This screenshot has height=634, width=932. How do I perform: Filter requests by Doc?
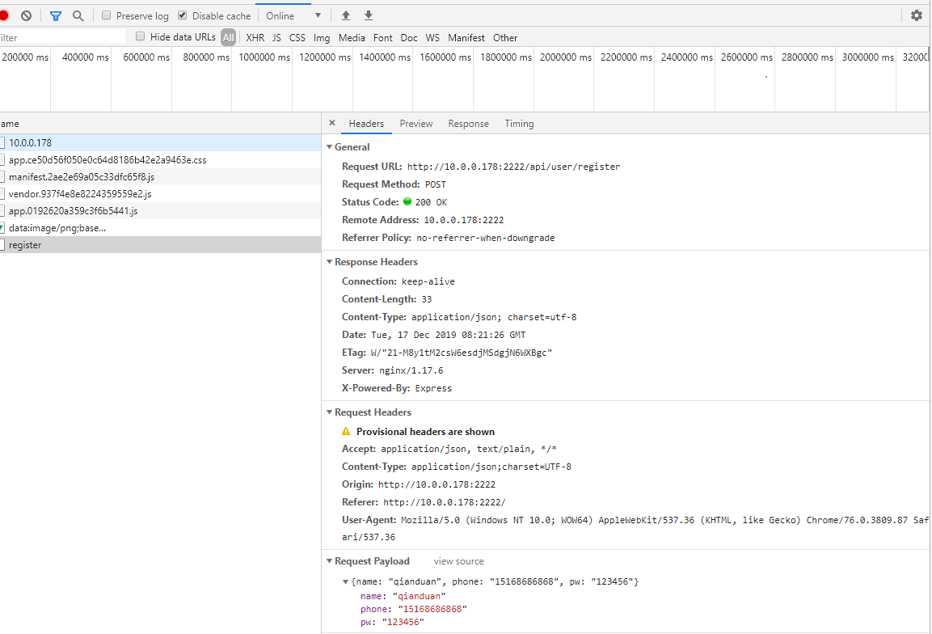click(409, 37)
